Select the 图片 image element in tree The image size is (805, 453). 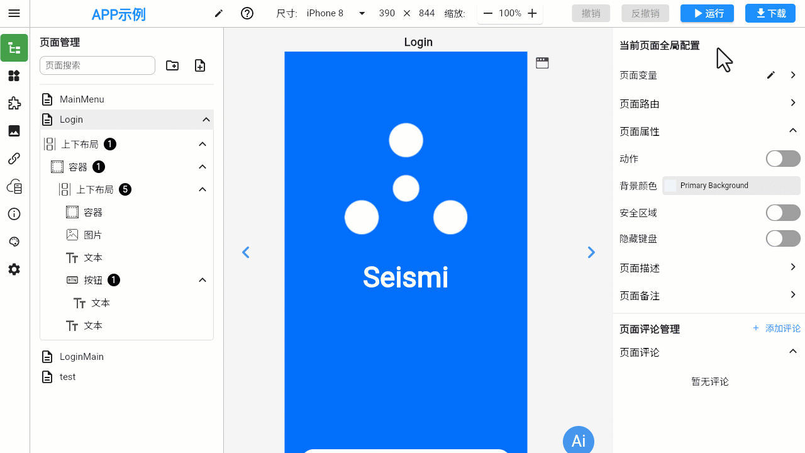(x=92, y=235)
